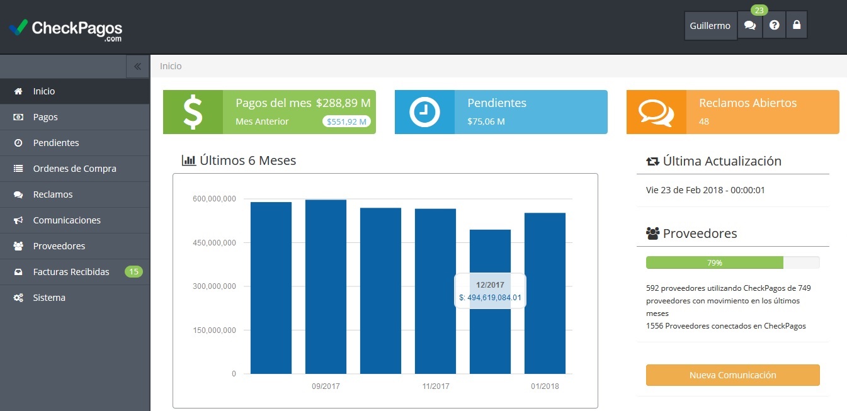The image size is (847, 411).
Task: Go to Ordenes de Compra
Action: tap(74, 169)
